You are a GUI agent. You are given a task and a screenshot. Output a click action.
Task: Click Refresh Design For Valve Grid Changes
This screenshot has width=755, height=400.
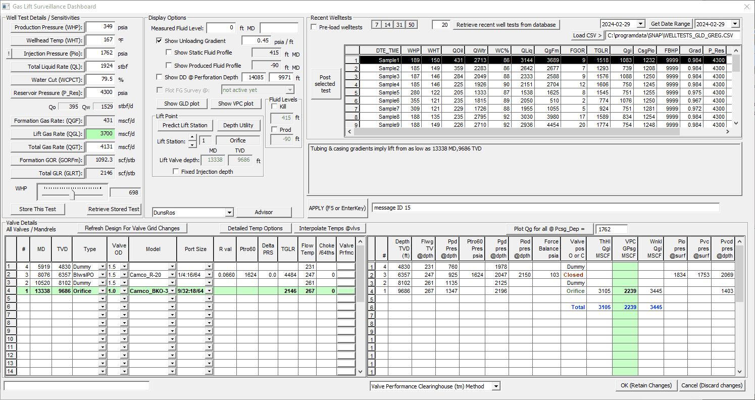coord(131,228)
